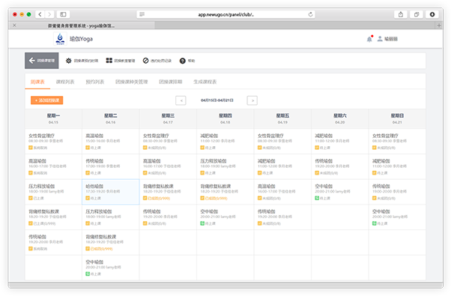Viewport: 451px width, 296px height.
Task: Switch to the 生成课程表 tab
Action: click(205, 82)
